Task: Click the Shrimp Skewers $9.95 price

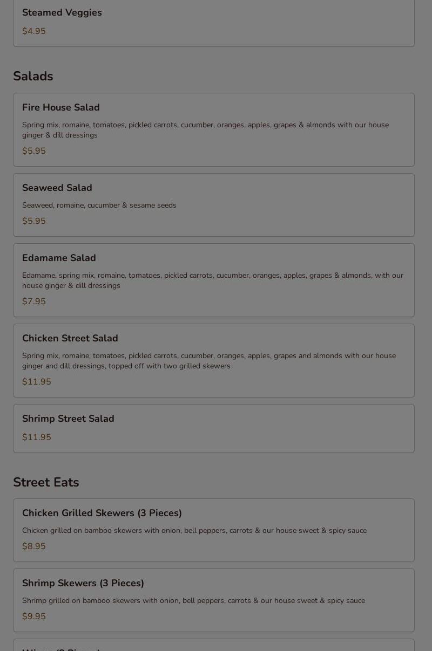Action: [x=34, y=616]
